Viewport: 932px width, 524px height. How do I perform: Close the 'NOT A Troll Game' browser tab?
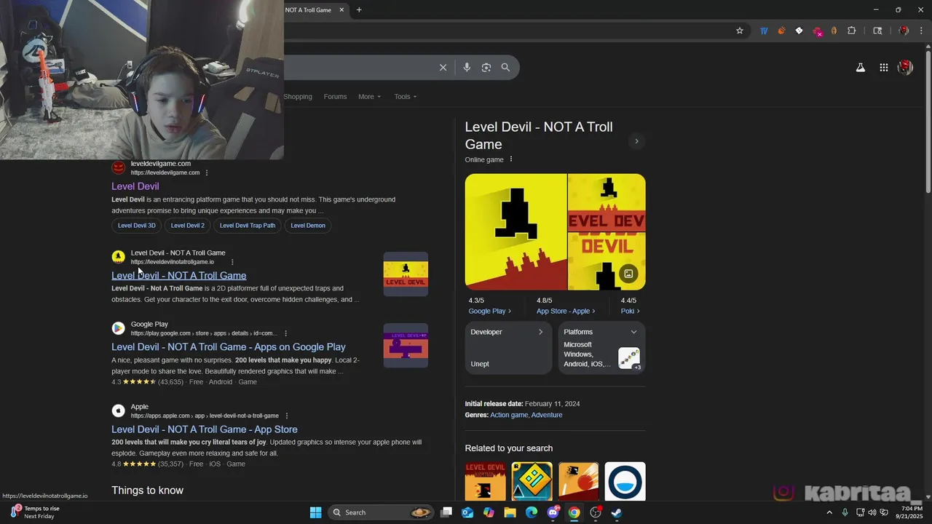click(x=341, y=10)
